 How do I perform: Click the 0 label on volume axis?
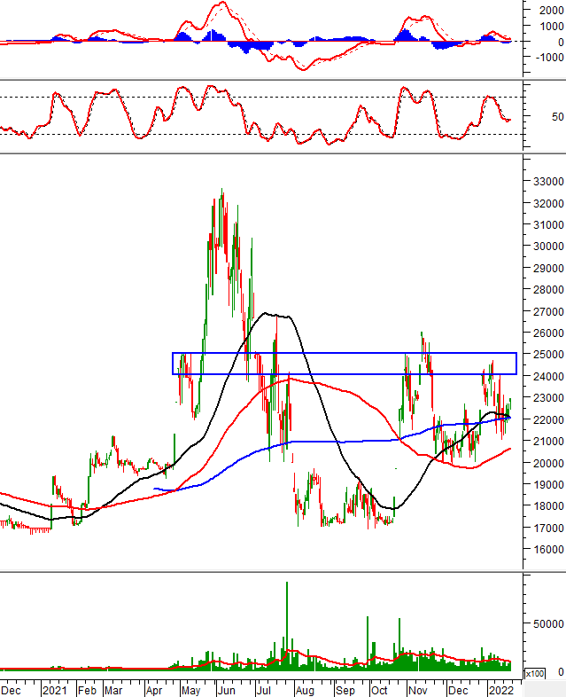(561, 671)
